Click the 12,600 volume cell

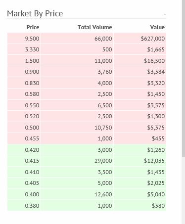coord(77,194)
